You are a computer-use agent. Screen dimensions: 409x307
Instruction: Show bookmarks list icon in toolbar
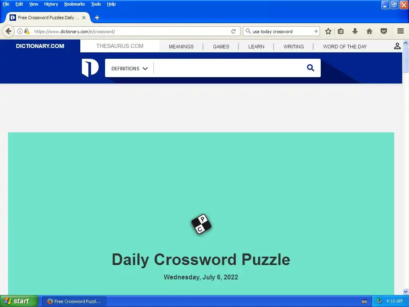click(341, 31)
